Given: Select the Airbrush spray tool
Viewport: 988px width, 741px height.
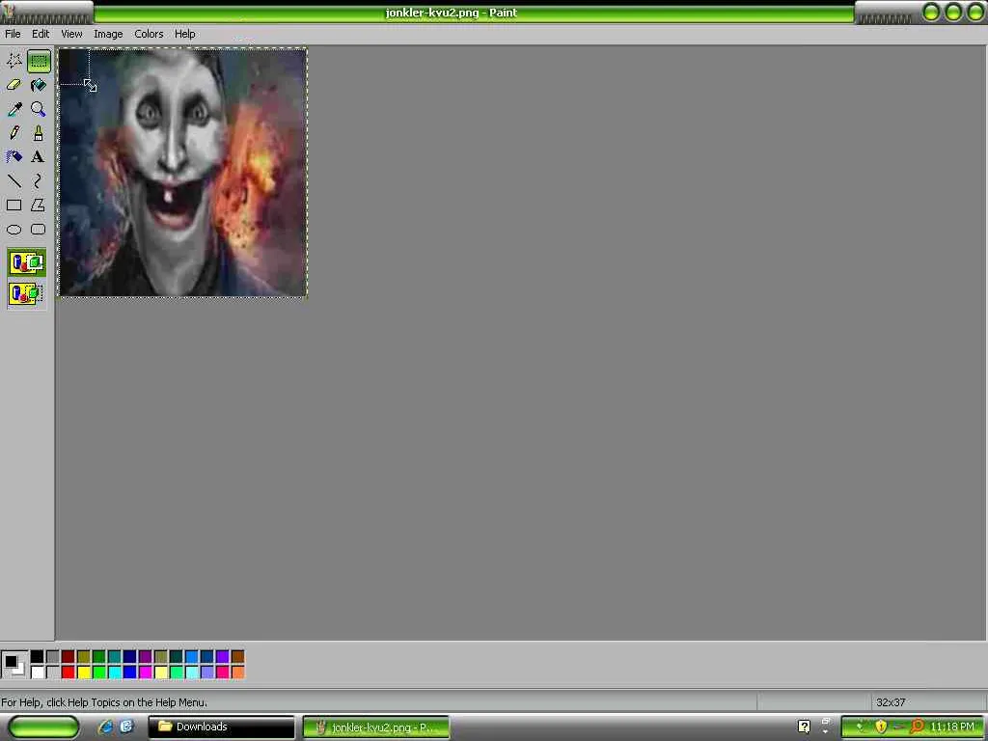Looking at the screenshot, I should (x=14, y=157).
